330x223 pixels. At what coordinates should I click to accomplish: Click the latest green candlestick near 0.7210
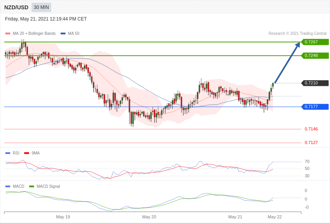[273, 84]
